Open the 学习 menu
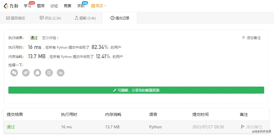This screenshot has height=135, width=274. (28, 6)
